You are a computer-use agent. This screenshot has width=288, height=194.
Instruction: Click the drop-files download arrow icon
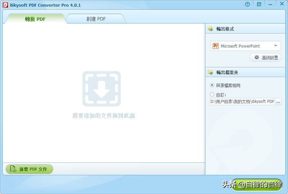(102, 89)
